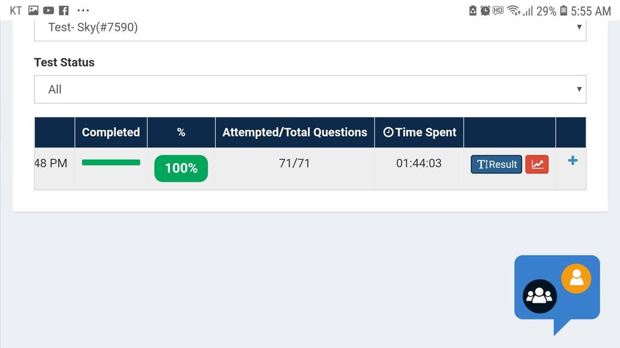Click the green completion progress bar
Screen dimensions: 620x348
pos(111,163)
